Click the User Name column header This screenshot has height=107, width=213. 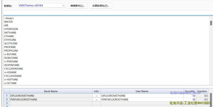coord(142,91)
